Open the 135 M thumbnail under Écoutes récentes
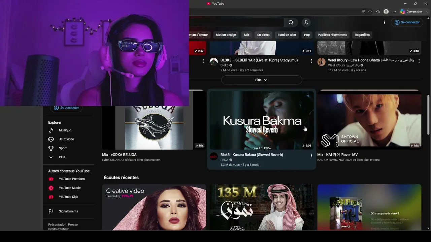The width and height of the screenshot is (431, 242). (262, 207)
